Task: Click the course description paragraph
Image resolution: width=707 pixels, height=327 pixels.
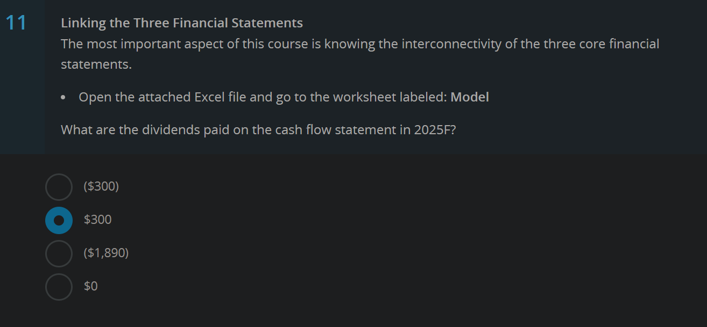Action: point(359,54)
